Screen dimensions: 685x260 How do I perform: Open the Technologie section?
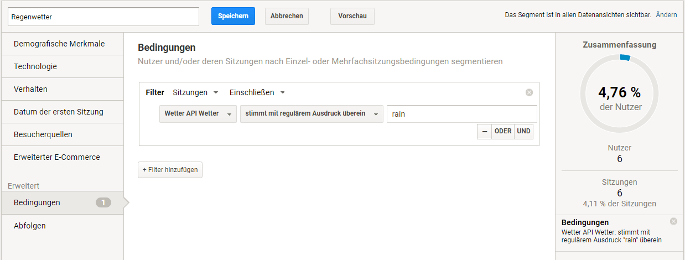coord(35,66)
